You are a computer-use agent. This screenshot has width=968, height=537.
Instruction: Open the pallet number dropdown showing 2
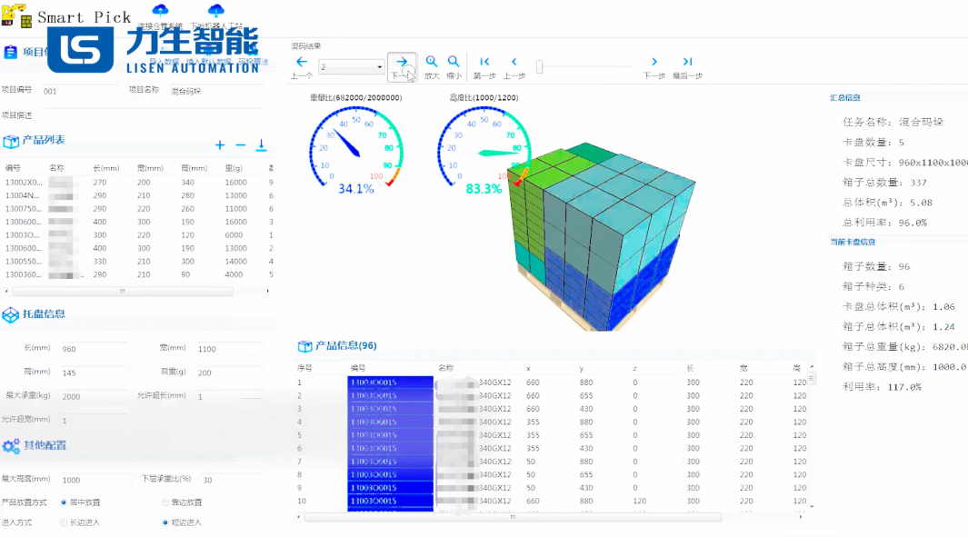[351, 67]
